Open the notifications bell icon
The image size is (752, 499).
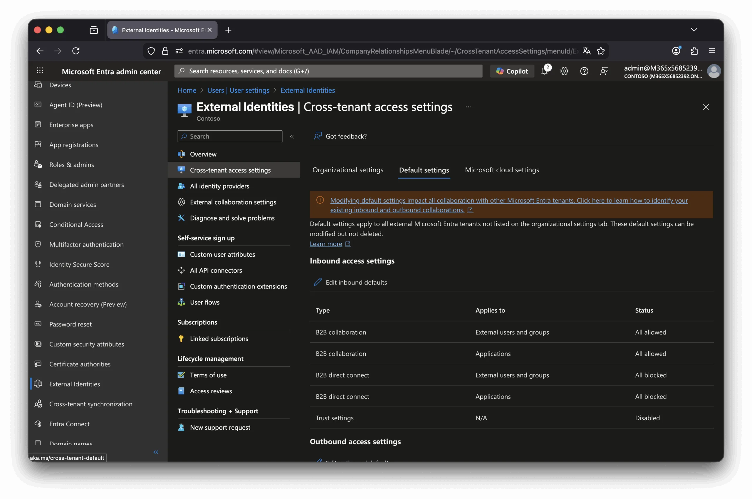[544, 71]
